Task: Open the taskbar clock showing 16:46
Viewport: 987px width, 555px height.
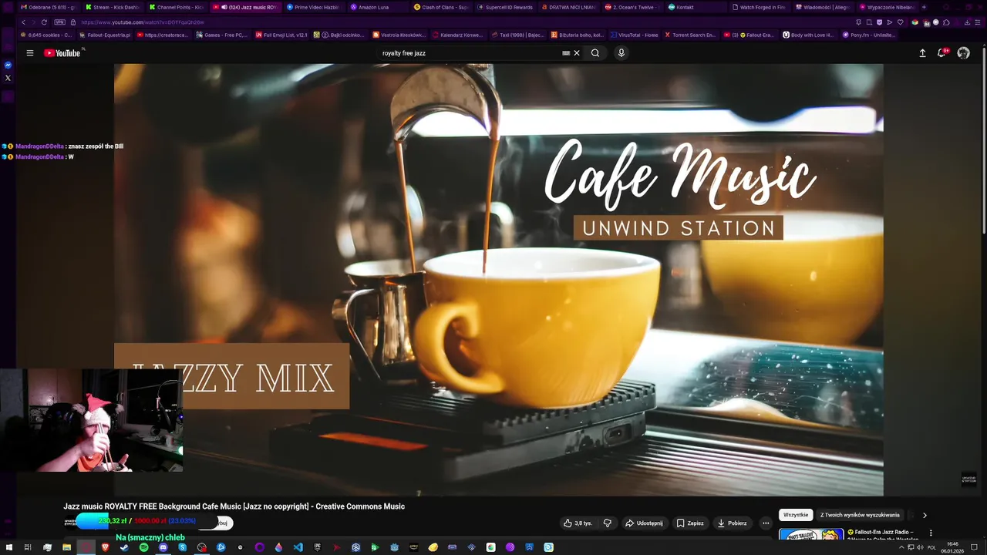Action: tap(952, 547)
